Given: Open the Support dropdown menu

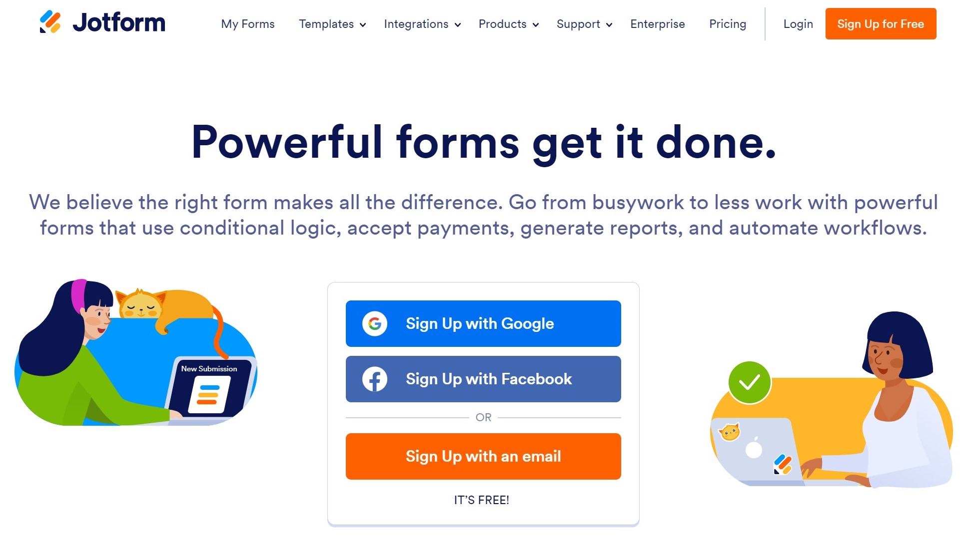Looking at the screenshot, I should (x=585, y=24).
